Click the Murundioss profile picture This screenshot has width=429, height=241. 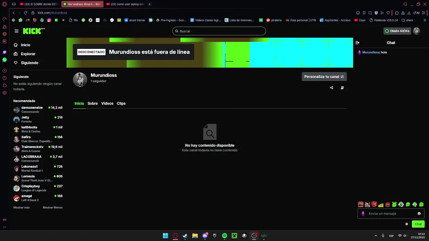coord(80,80)
